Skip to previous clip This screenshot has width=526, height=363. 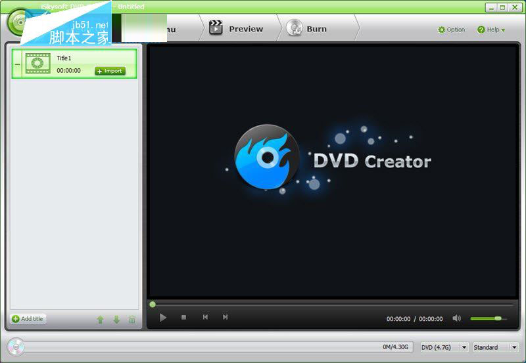pyautogui.click(x=205, y=317)
